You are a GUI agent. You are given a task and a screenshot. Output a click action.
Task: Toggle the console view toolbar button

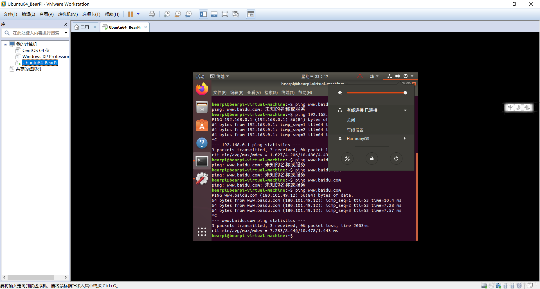(x=251, y=14)
